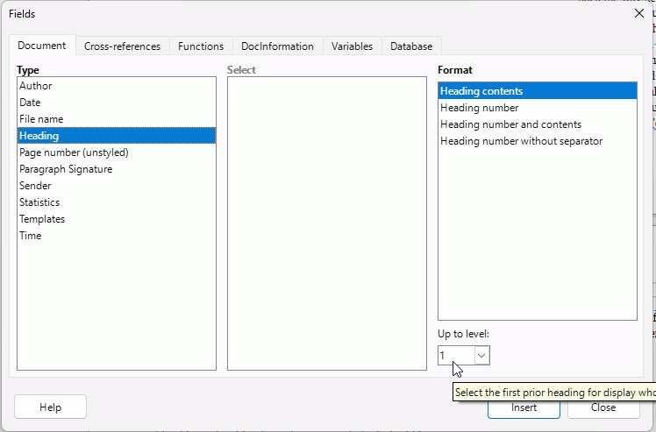Choose Time field type
The width and height of the screenshot is (656, 432).
coord(31,236)
